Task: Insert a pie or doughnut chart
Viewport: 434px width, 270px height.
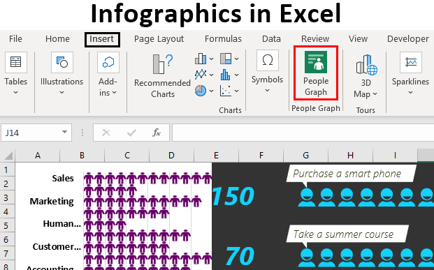Action: (201, 91)
